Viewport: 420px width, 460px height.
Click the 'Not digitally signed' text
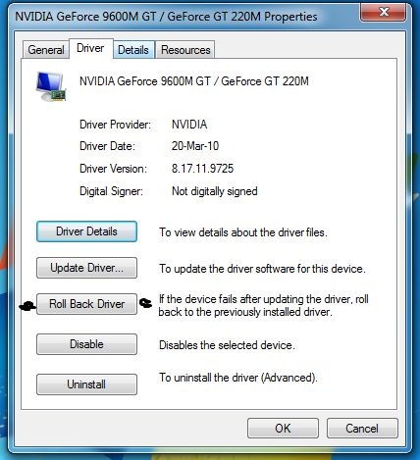[215, 191]
